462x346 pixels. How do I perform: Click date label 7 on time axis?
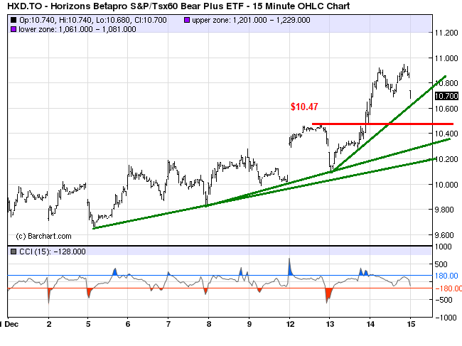(168, 325)
